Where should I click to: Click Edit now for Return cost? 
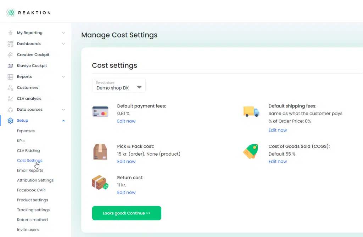[x=126, y=192]
